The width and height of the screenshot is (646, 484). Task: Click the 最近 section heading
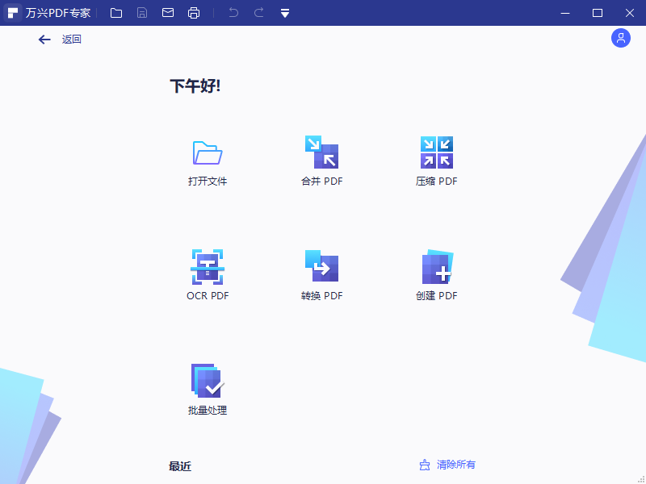coord(180,466)
